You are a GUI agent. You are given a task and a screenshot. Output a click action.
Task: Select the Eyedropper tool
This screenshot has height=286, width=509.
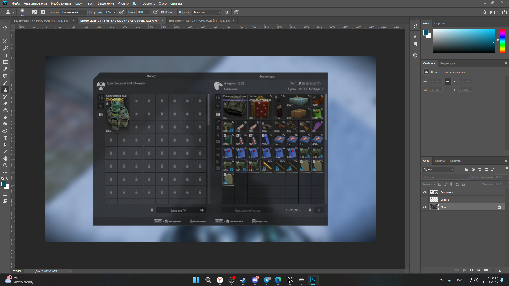point(5,69)
